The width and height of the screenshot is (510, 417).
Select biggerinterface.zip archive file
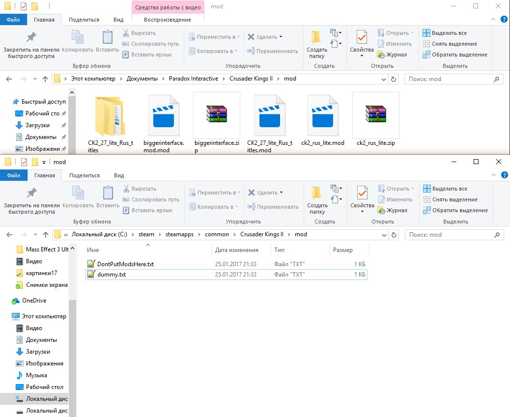point(217,123)
